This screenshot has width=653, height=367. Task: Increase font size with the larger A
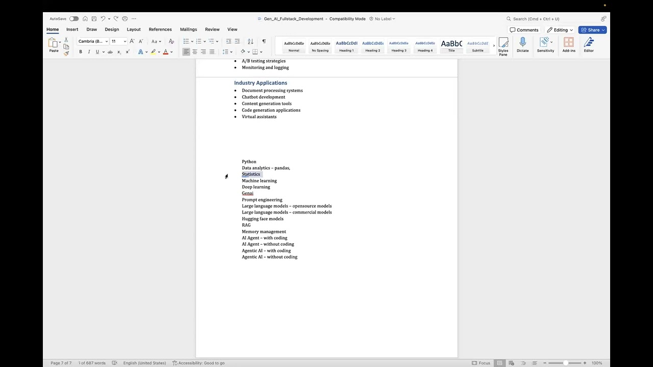point(132,41)
